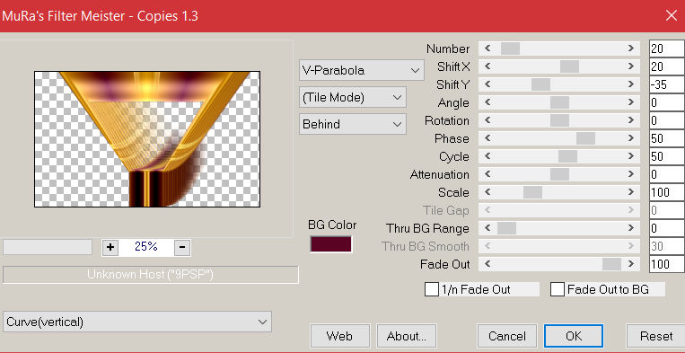Open the Curve(vertical) preset dropdown
This screenshot has height=353, width=685.
(137, 322)
